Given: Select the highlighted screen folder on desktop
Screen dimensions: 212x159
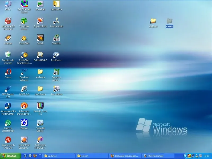Looking at the screenshot, I should click(x=170, y=21).
